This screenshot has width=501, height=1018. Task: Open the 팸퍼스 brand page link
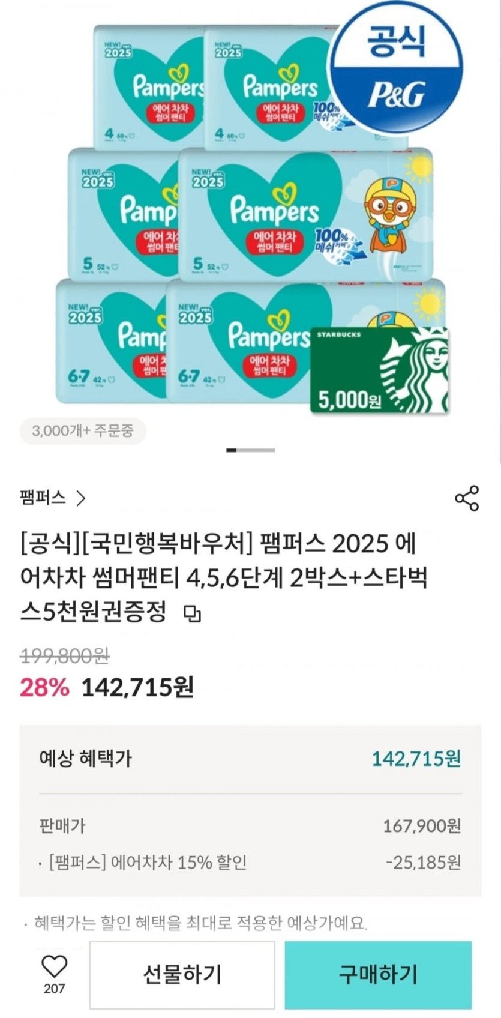pos(43,498)
